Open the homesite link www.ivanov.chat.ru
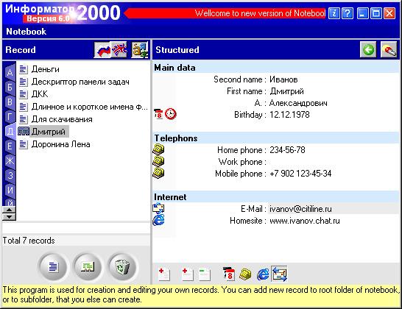The image size is (402, 309). click(x=305, y=221)
